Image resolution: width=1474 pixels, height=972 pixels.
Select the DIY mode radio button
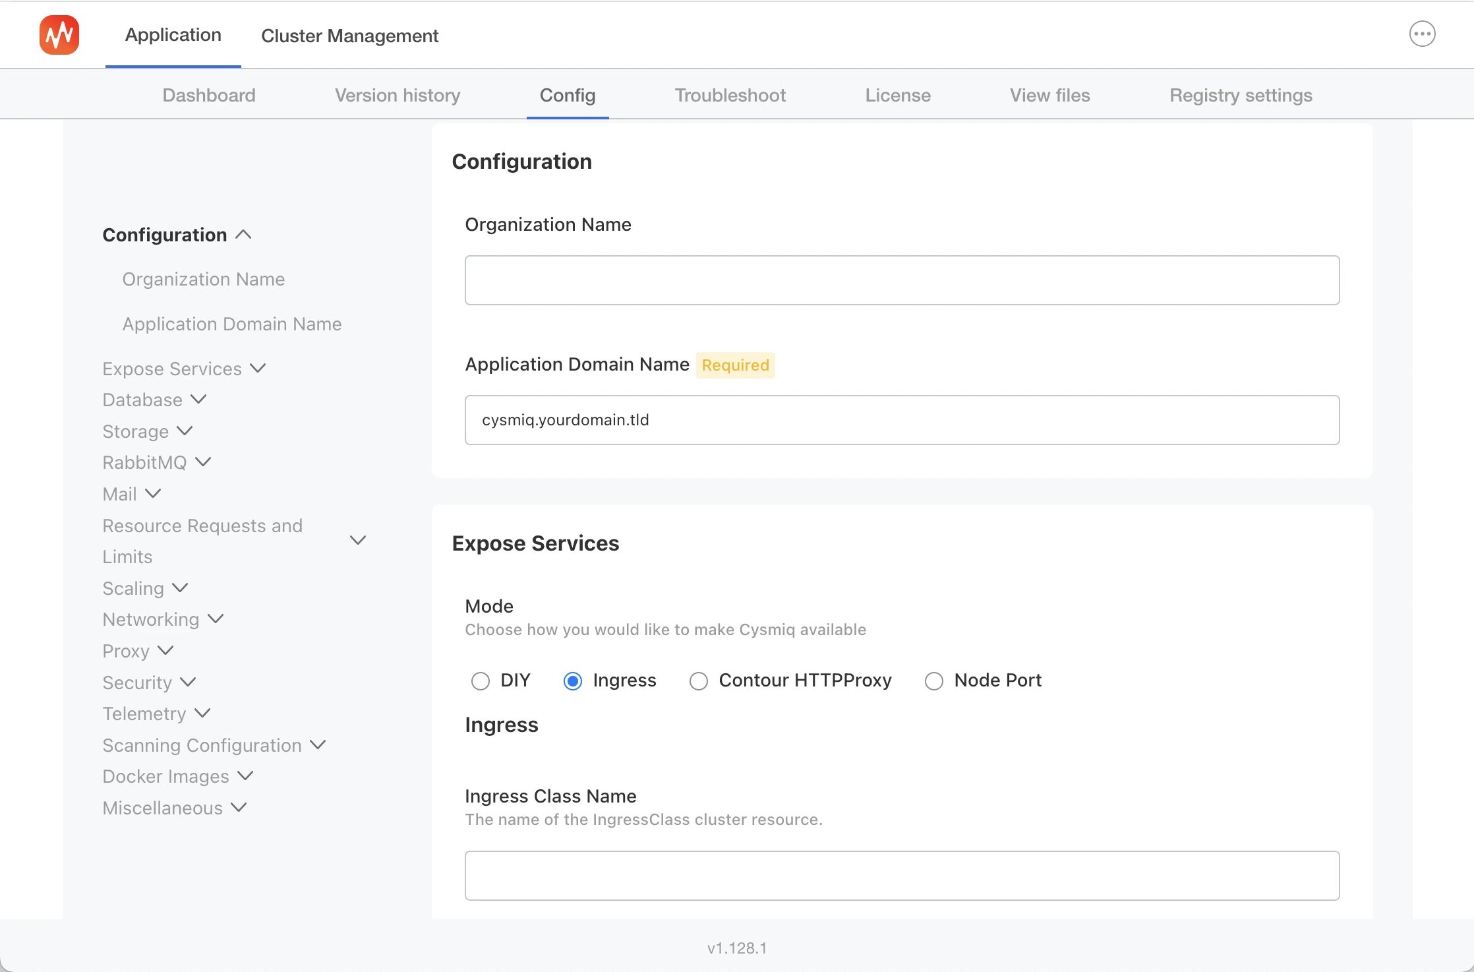[x=481, y=681]
